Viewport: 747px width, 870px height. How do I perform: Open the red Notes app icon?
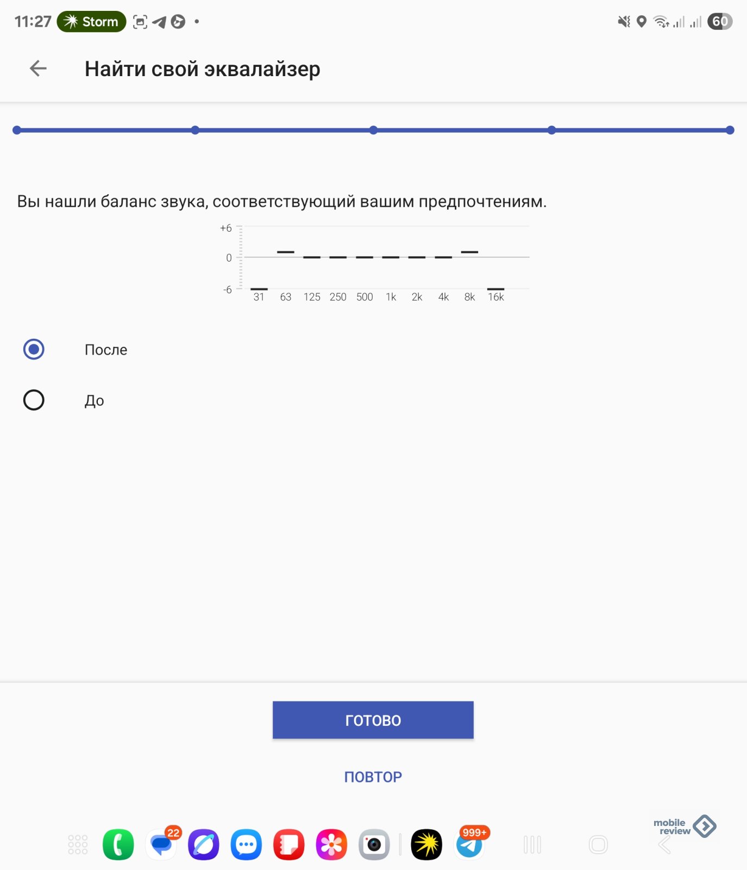289,844
